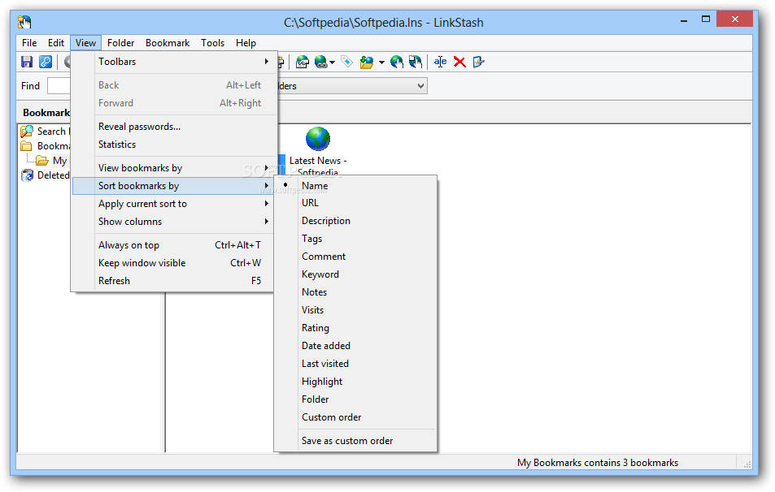The height and width of the screenshot is (492, 775).
Task: Click the rename text cursor icon
Action: pyautogui.click(x=440, y=62)
